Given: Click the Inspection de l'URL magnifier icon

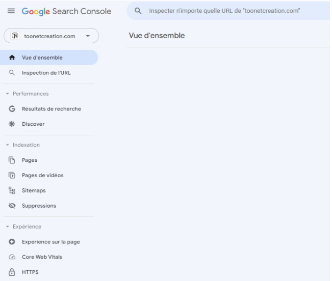Looking at the screenshot, I should [x=11, y=73].
